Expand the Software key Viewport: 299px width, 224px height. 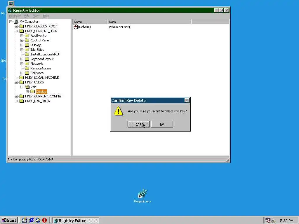click(x=22, y=73)
